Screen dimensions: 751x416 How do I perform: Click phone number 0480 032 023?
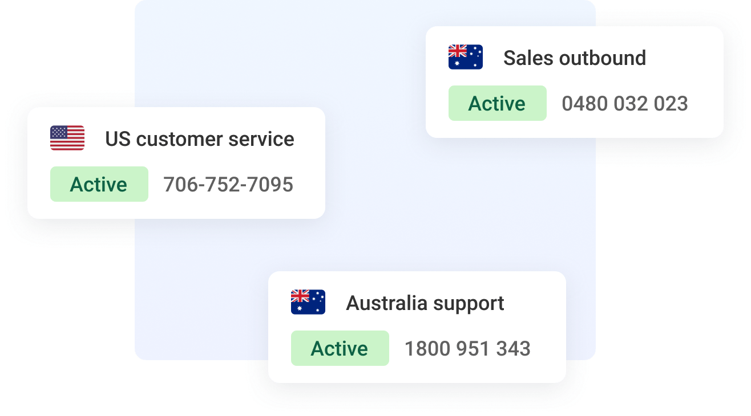(x=625, y=104)
